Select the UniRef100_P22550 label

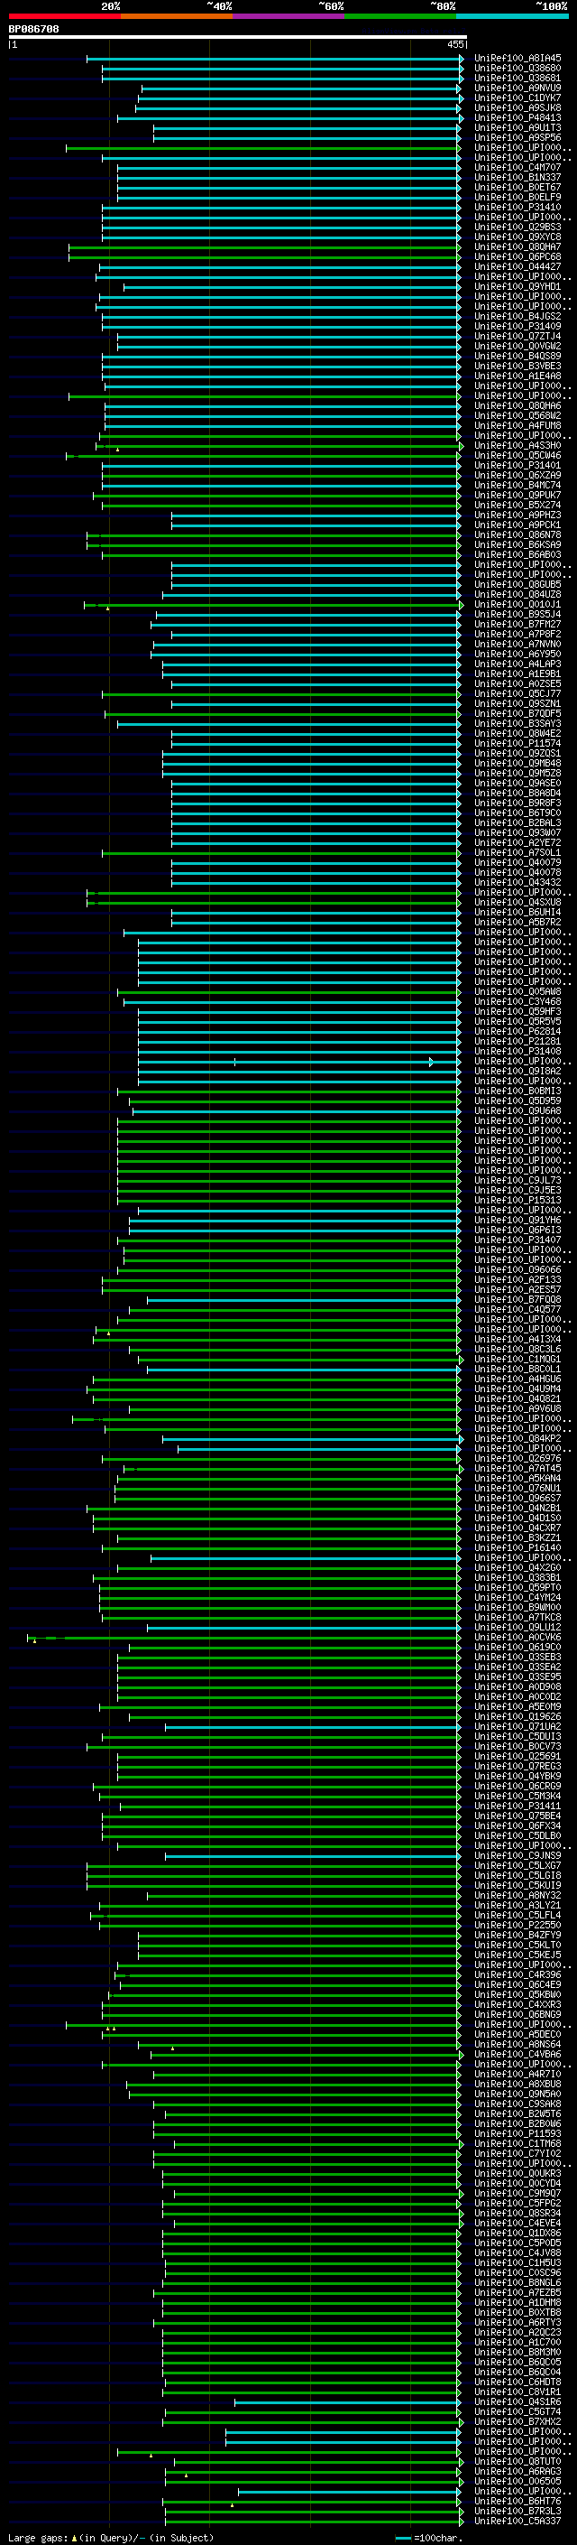coord(517,1926)
